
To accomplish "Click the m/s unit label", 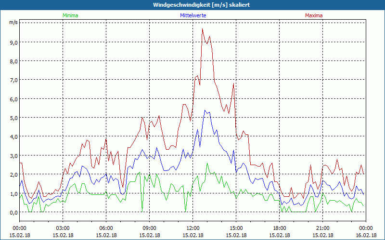I will pos(13,22).
